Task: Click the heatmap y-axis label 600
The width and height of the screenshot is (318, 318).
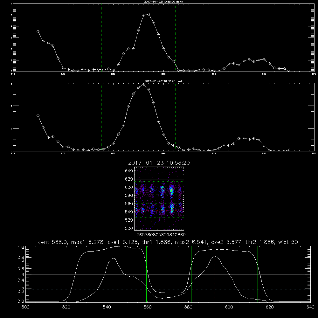Action: click(x=129, y=187)
